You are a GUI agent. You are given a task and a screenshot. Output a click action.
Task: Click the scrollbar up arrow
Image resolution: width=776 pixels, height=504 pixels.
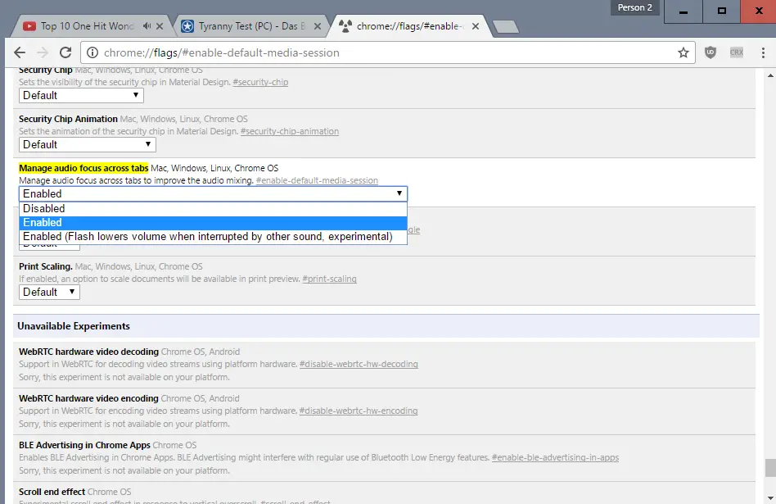tap(770, 75)
